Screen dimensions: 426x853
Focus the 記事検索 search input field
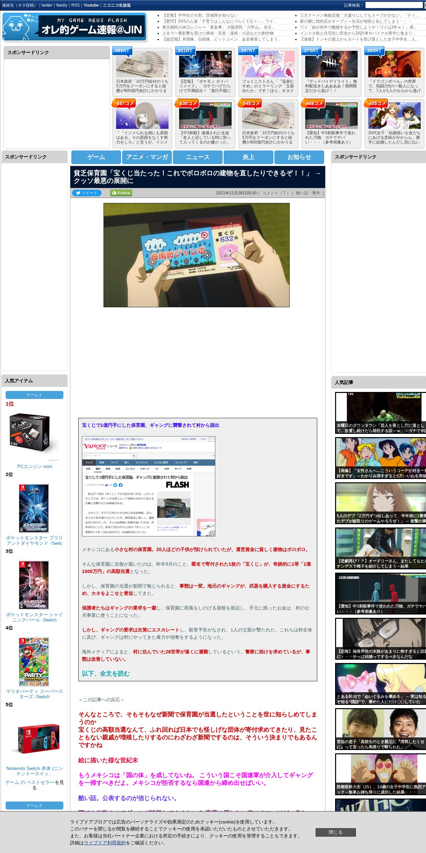(394, 5)
